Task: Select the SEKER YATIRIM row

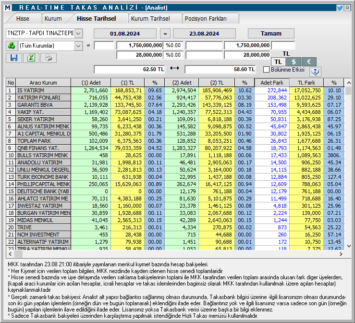Action: coord(175,119)
